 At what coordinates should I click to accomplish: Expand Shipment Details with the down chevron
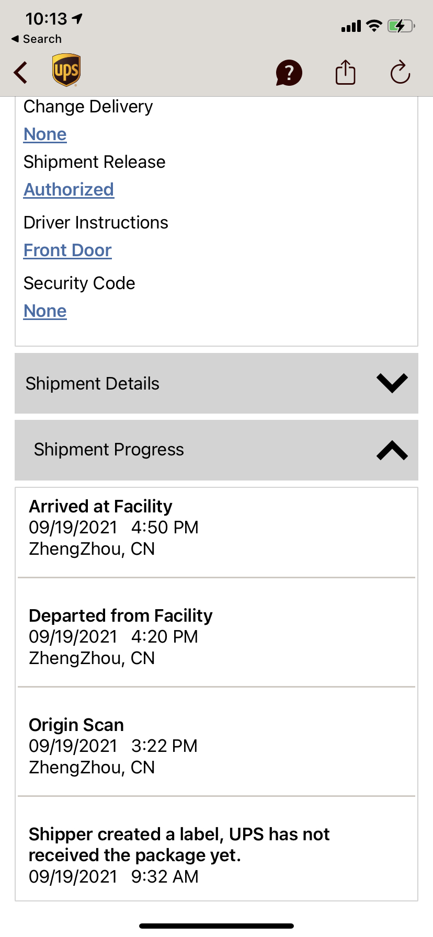tap(392, 383)
